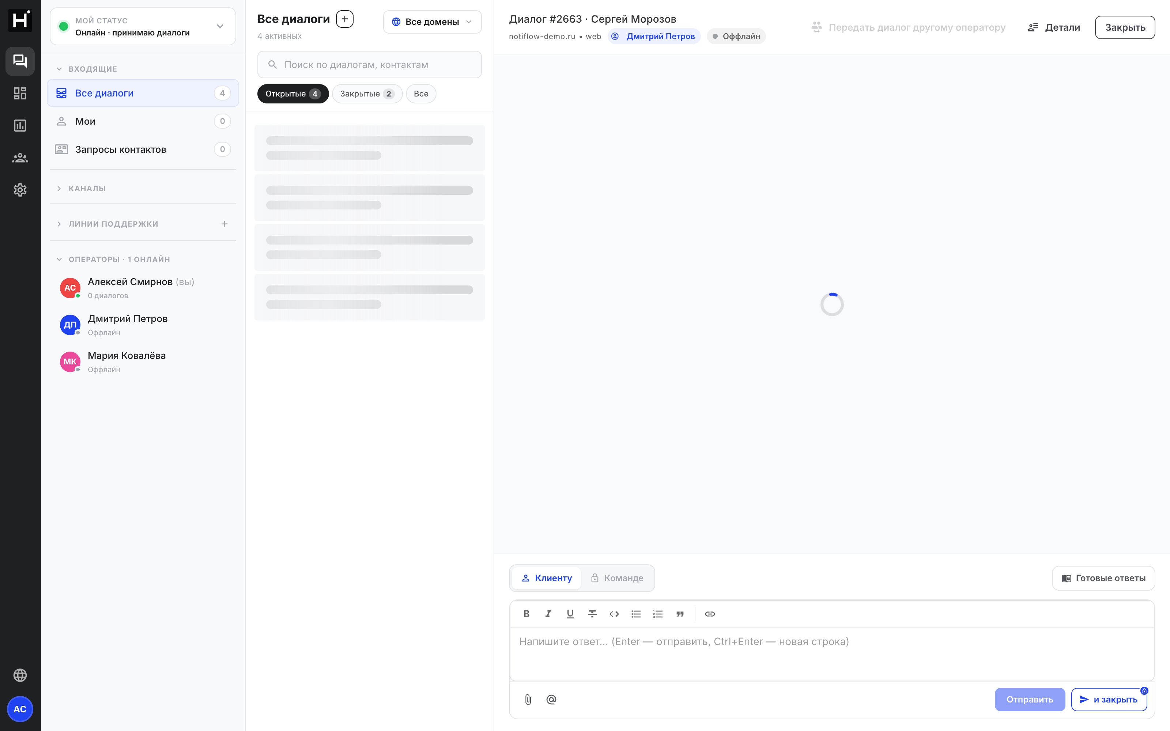Open the Детали panel
The image size is (1170, 731).
point(1053,27)
